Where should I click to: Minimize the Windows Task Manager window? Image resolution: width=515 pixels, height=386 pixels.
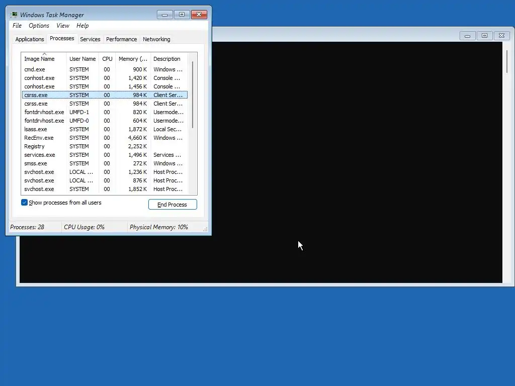pyautogui.click(x=164, y=15)
